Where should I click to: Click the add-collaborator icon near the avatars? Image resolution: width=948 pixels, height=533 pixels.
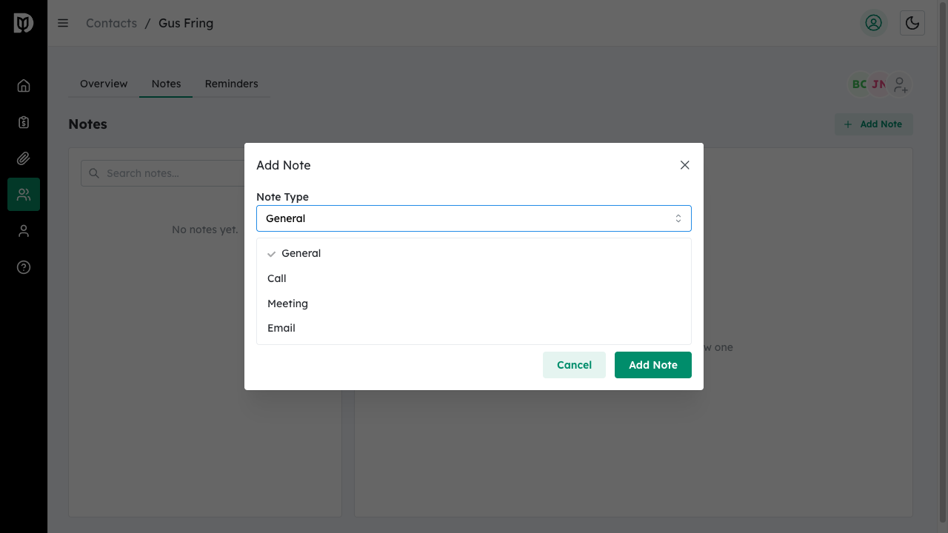900,84
